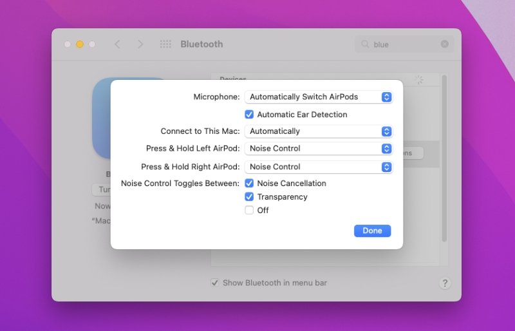Click the magnifying glass search icon
This screenshot has width=515, height=331.
[365, 44]
